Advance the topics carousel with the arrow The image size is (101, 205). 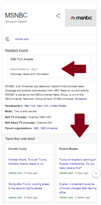click(96, 173)
